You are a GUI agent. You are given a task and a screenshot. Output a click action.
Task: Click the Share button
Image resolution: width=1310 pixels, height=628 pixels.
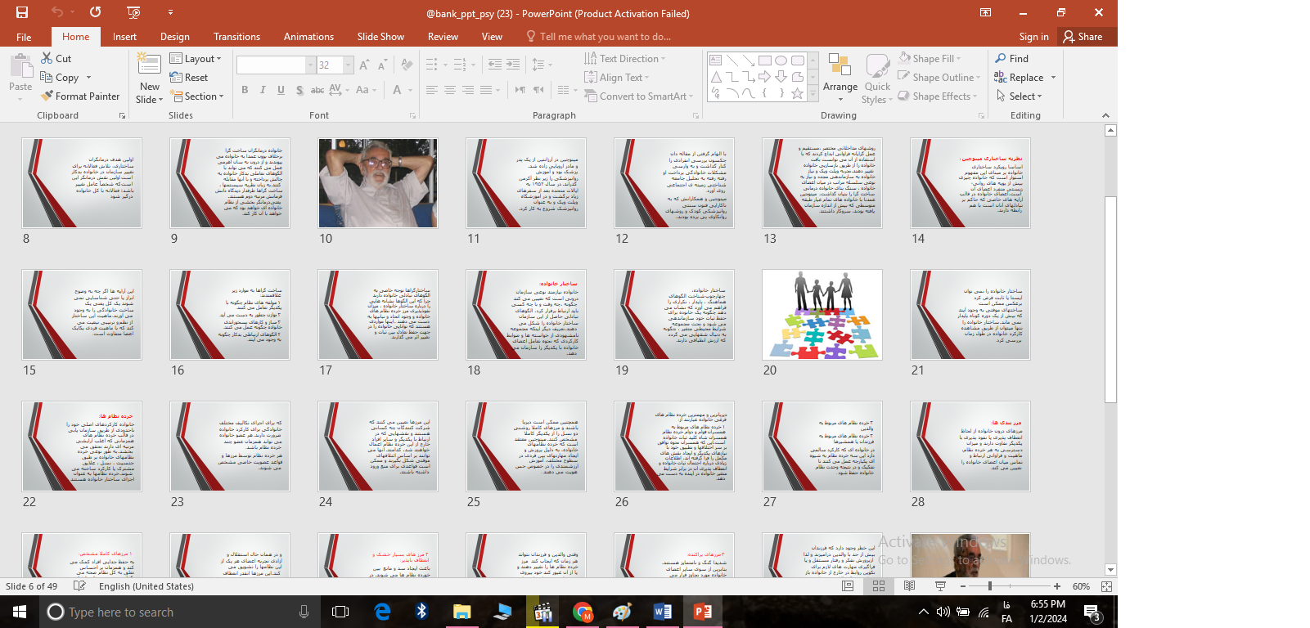point(1083,37)
